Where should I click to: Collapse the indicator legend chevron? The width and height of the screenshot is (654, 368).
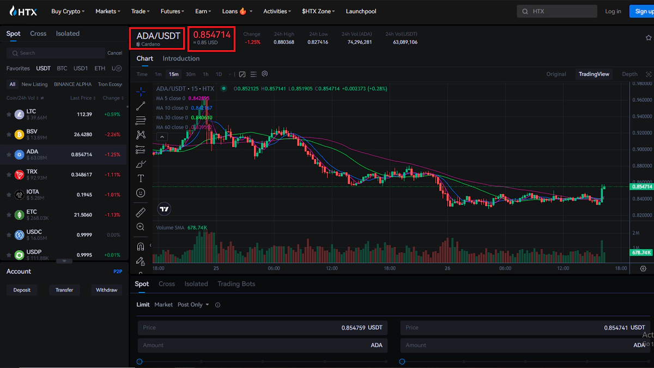(162, 137)
